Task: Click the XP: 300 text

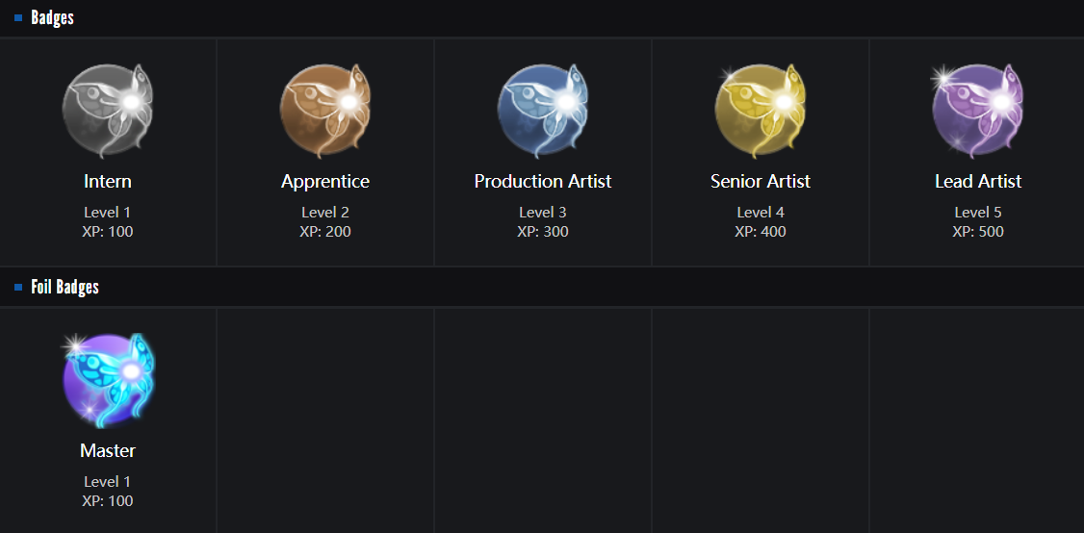Action: coord(543,231)
